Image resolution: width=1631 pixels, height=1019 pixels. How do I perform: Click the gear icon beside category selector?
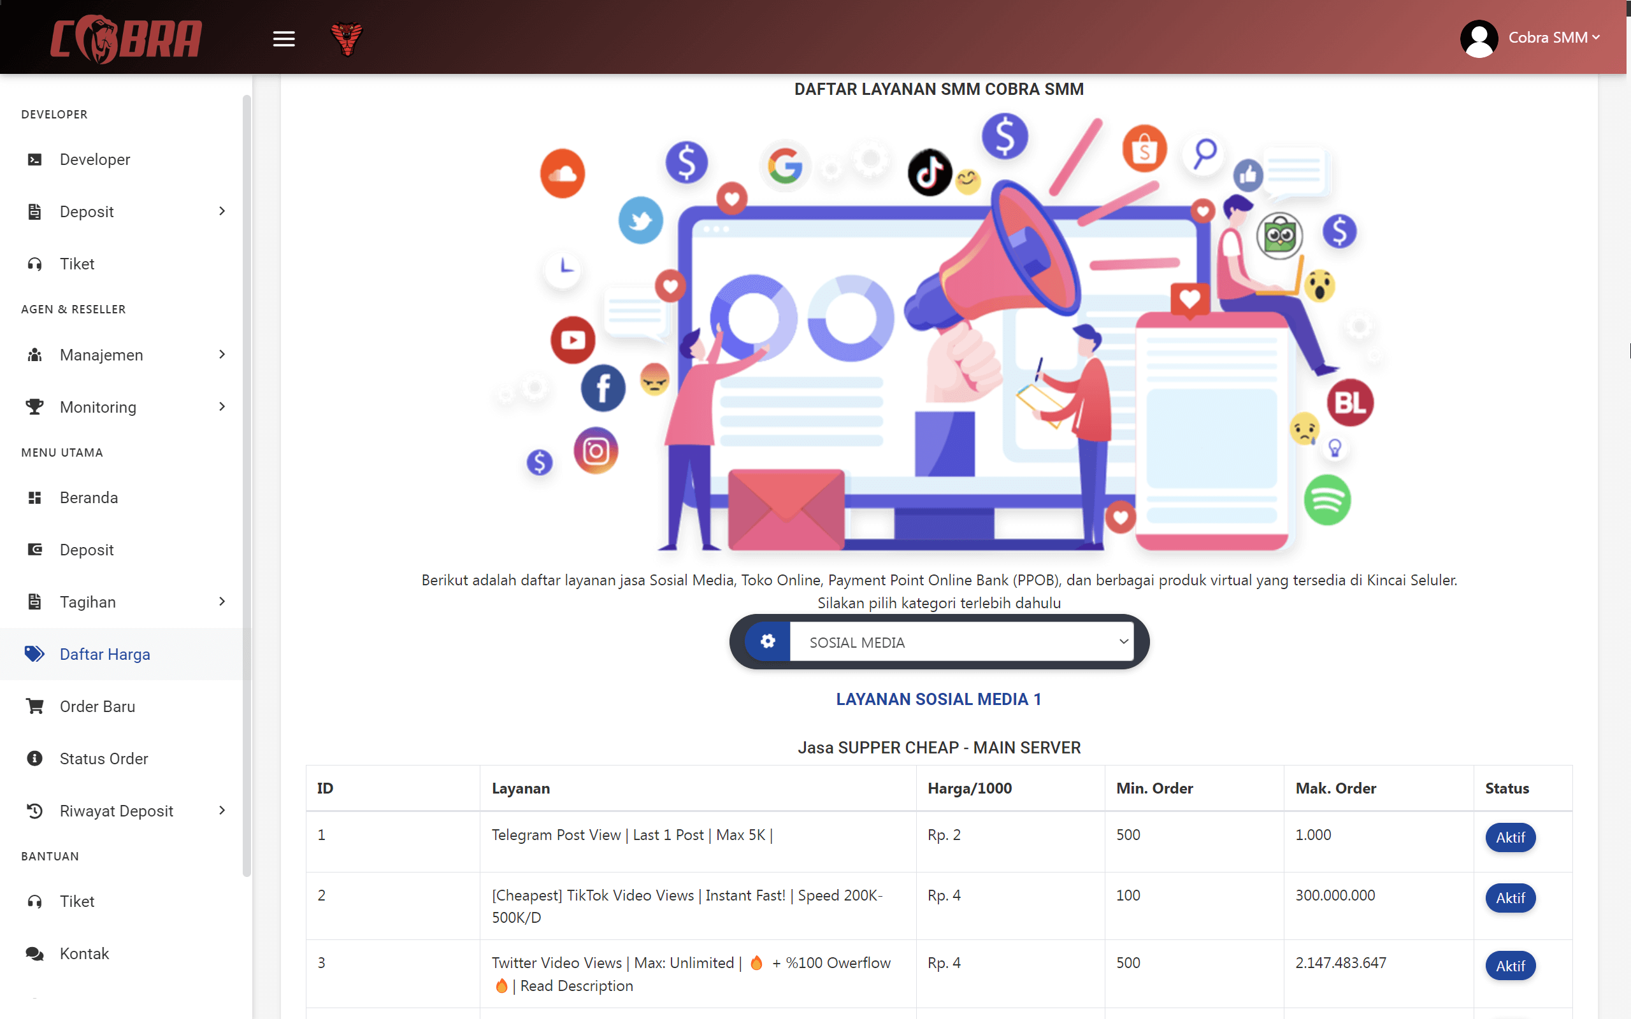pos(768,641)
